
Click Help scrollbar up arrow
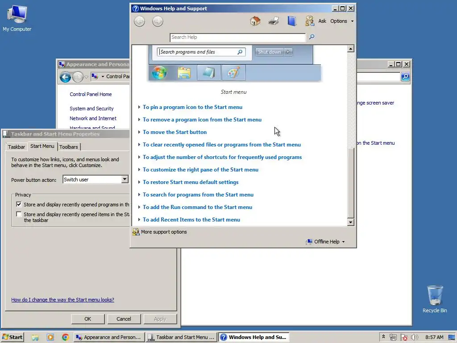point(351,49)
